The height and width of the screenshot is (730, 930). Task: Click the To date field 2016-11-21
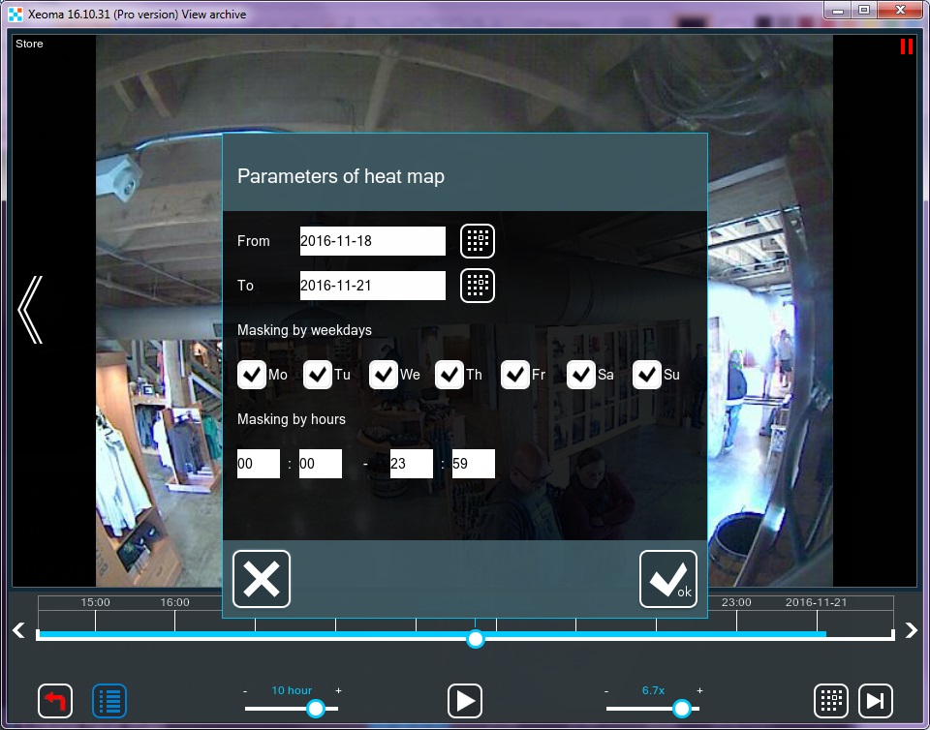pos(372,286)
